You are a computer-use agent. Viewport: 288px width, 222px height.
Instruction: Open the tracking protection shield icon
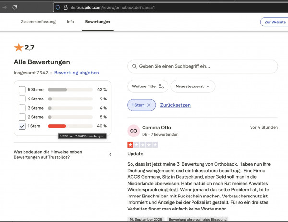tap(58, 7)
